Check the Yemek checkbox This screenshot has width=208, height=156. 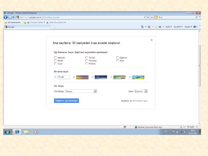[x=86, y=57]
